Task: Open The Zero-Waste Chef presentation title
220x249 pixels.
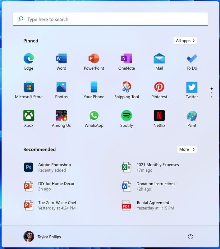Action: (57, 203)
